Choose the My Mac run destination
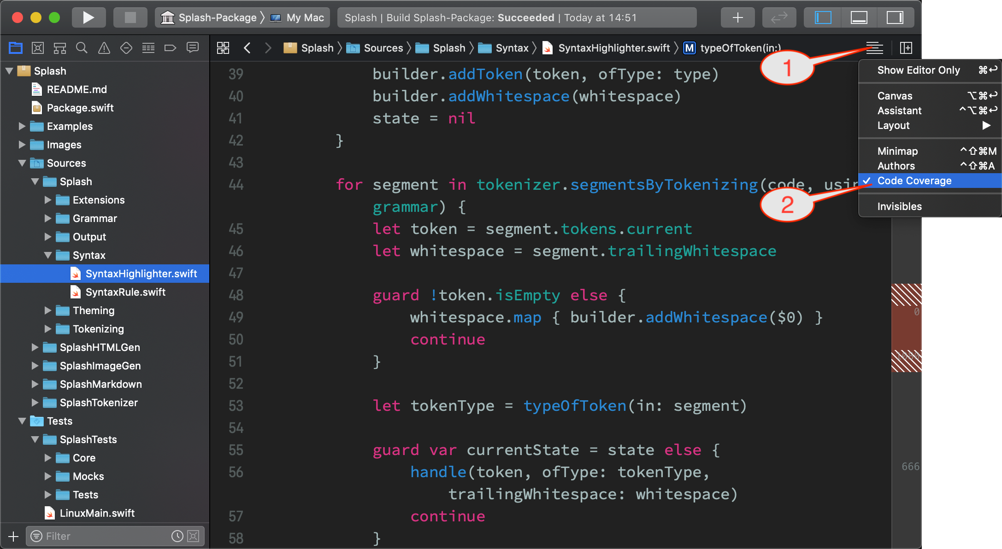 [298, 18]
